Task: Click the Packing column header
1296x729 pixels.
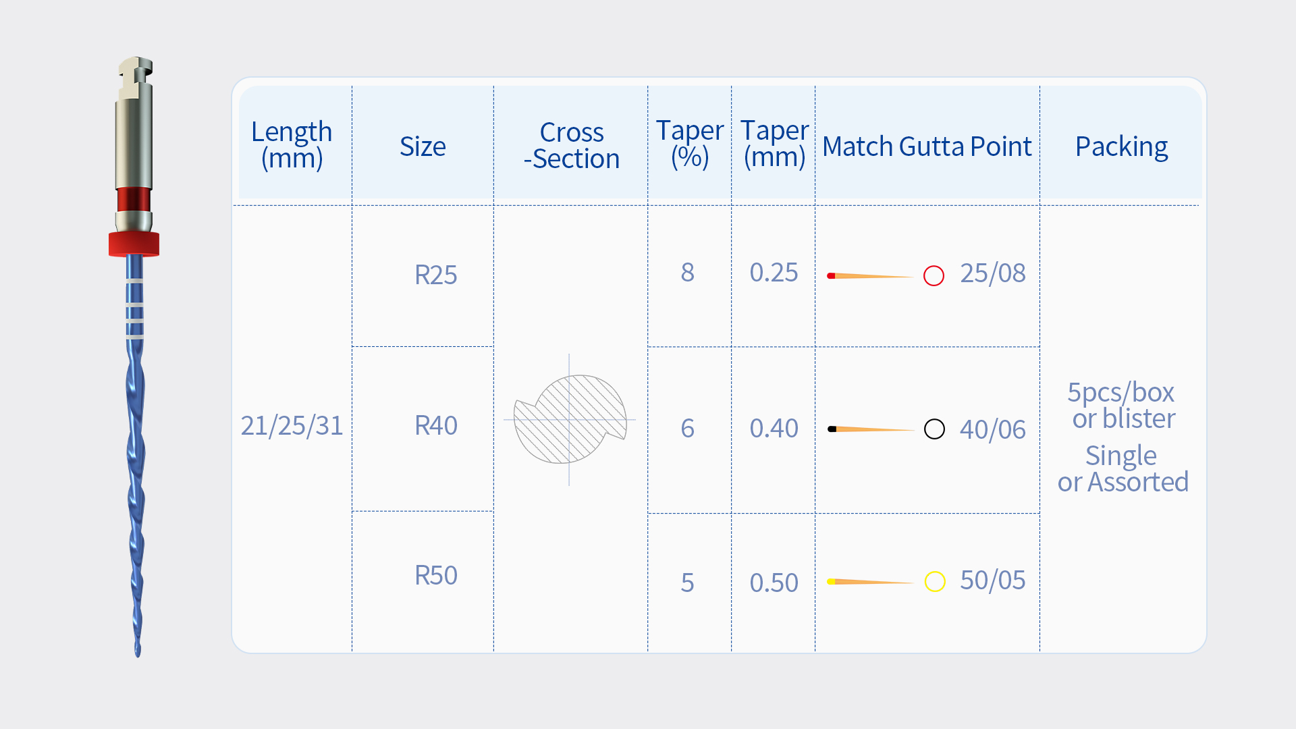Action: tap(1121, 146)
